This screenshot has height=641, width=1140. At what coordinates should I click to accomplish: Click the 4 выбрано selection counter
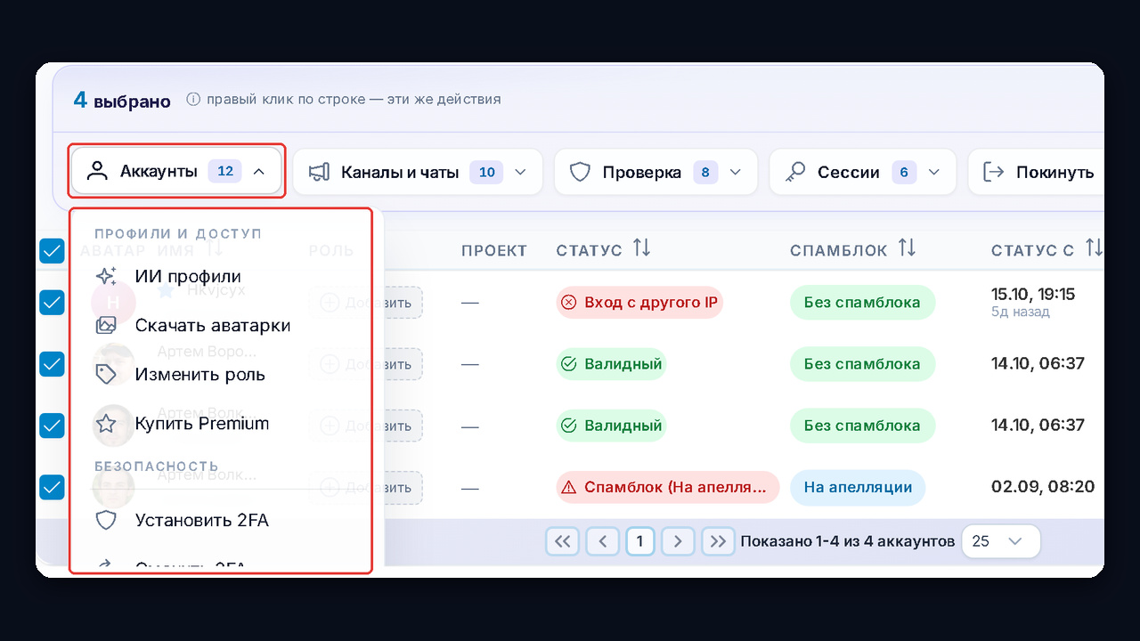click(x=122, y=101)
